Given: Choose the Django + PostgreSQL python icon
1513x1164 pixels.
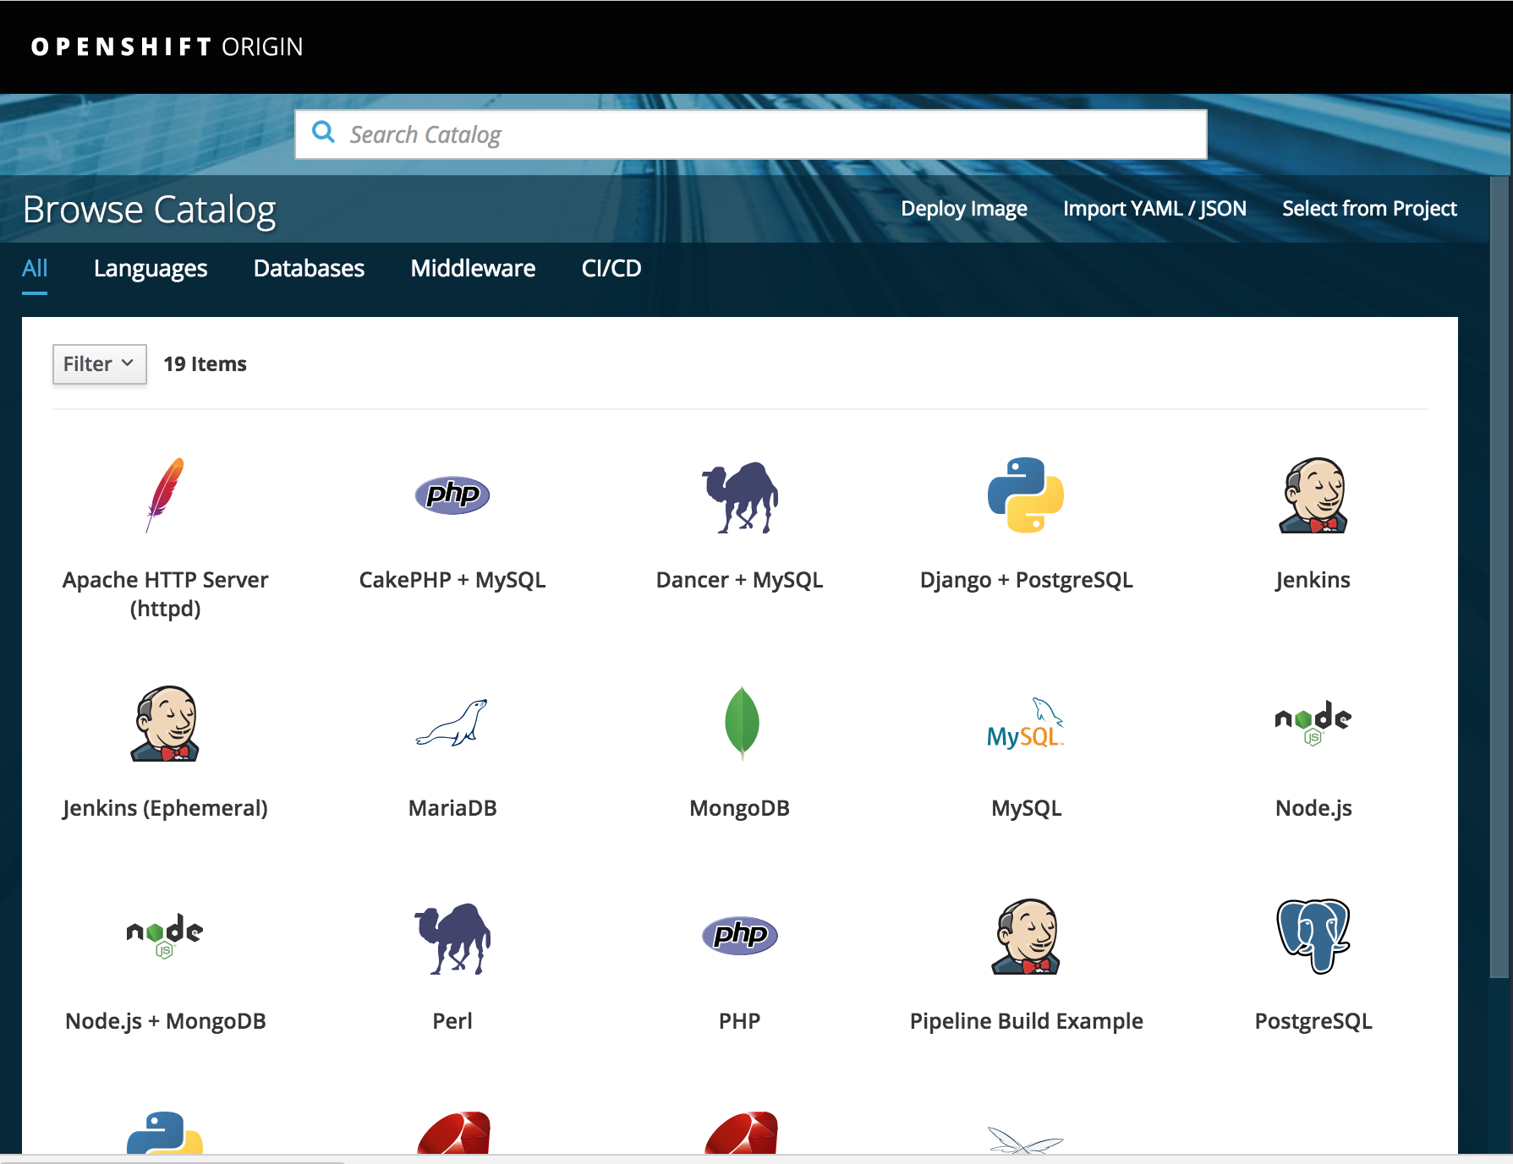Looking at the screenshot, I should point(1026,495).
